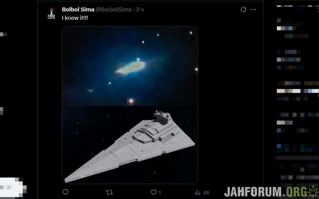View the Star Destroyer image in the tweet

tap(130, 145)
